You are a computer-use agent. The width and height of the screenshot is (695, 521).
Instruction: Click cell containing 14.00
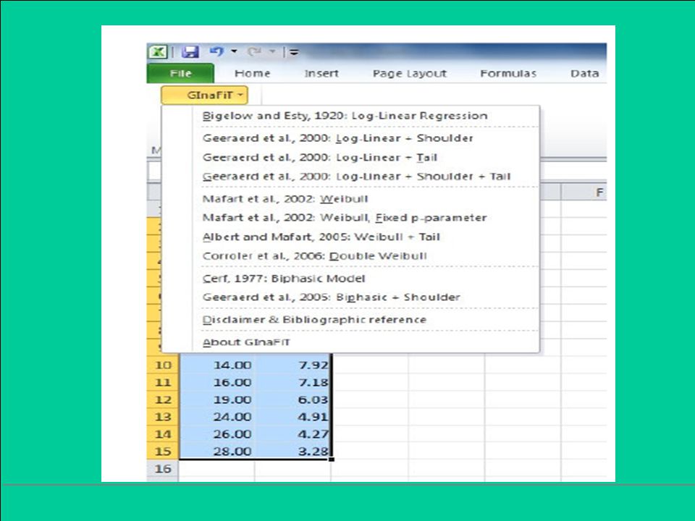(x=216, y=365)
